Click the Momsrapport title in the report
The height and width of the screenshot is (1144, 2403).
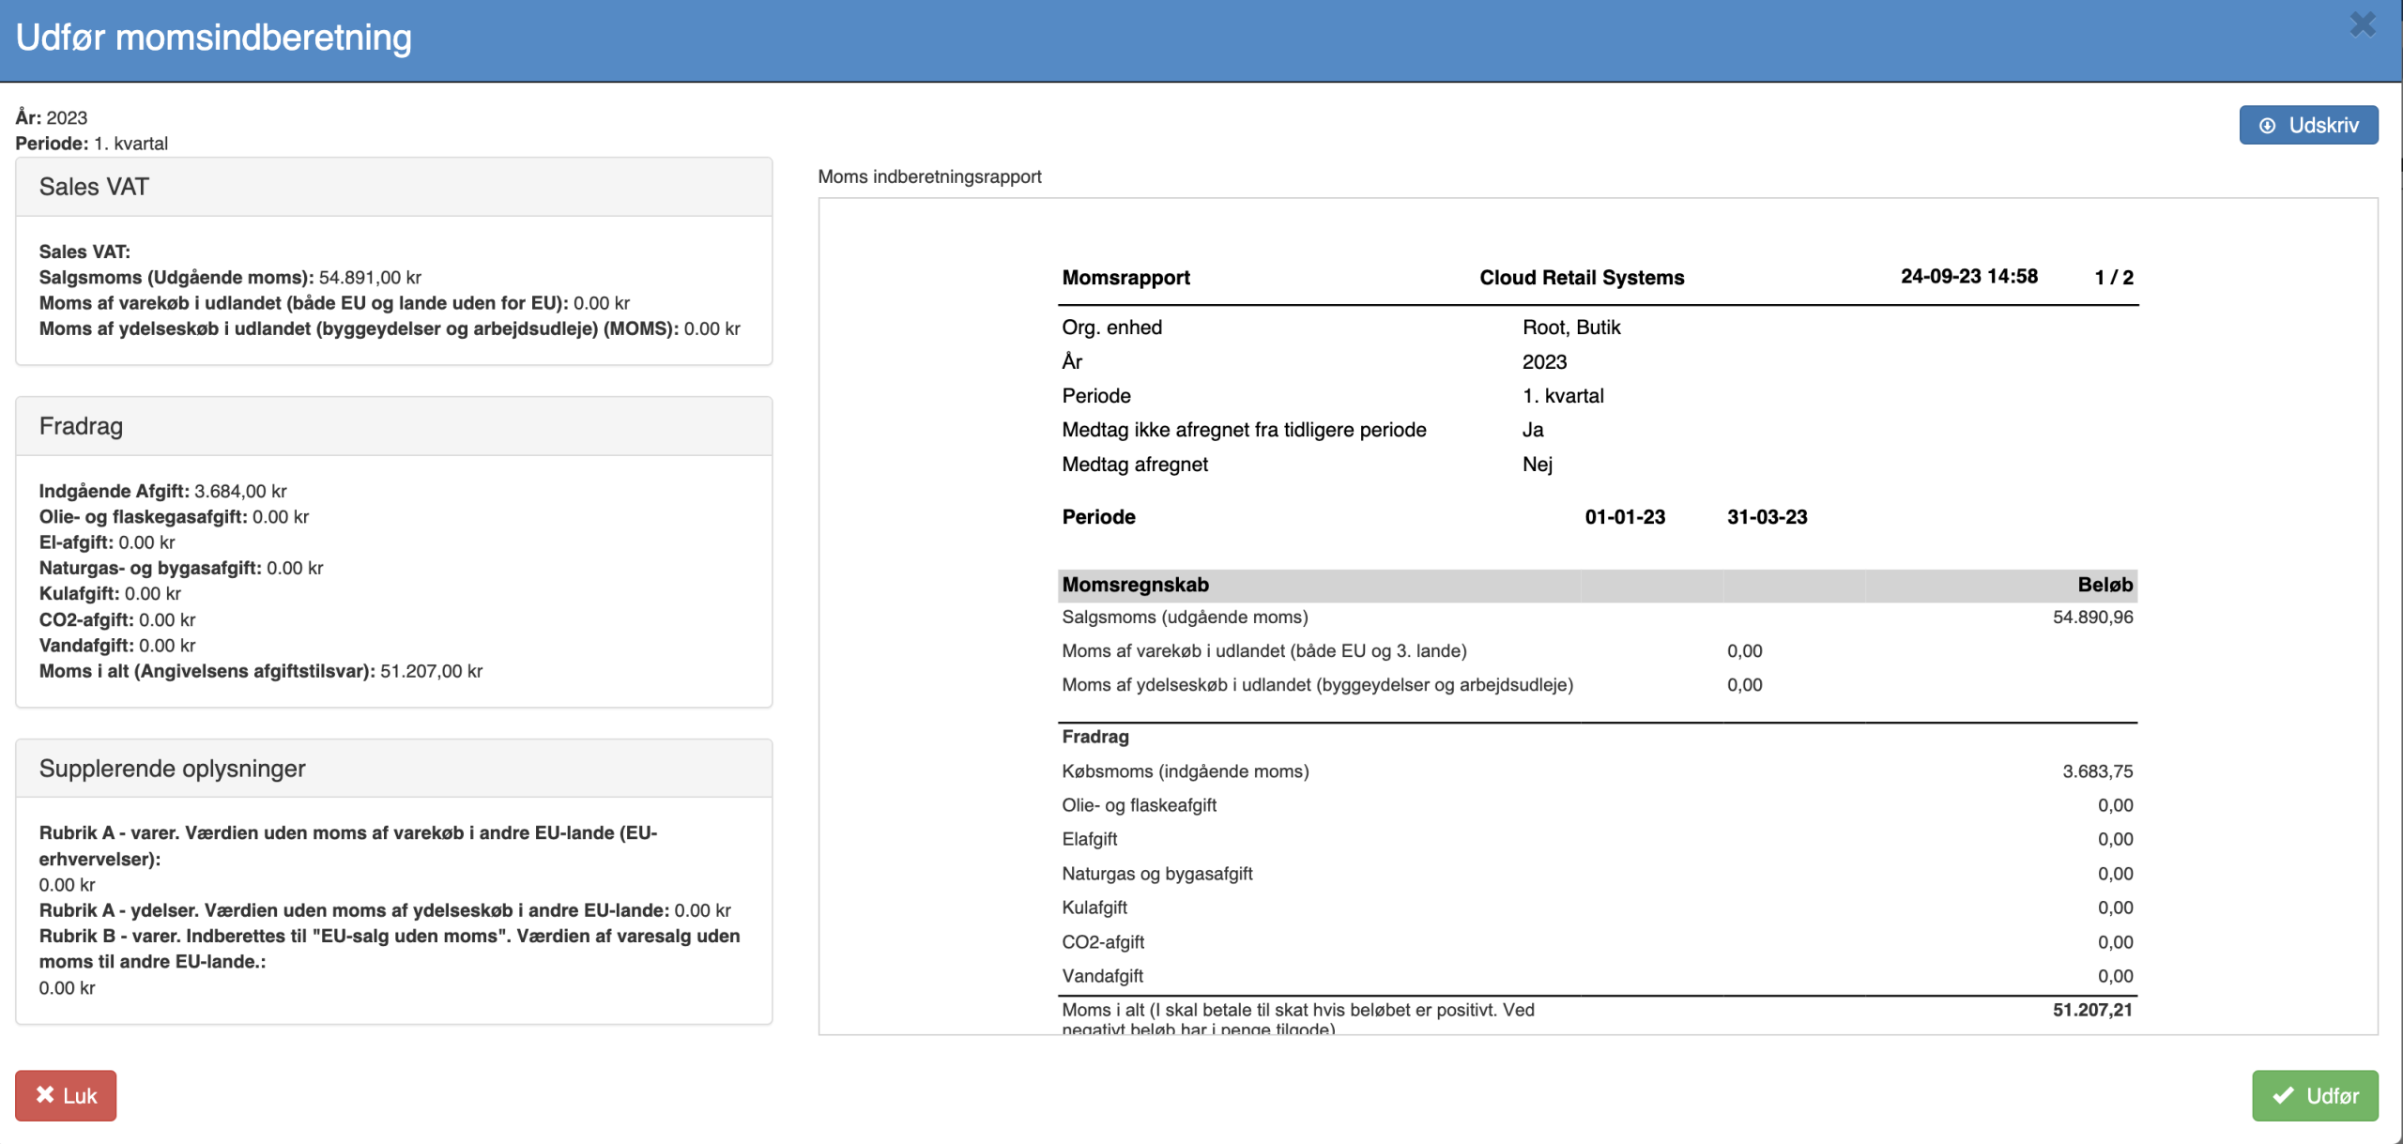1125,278
